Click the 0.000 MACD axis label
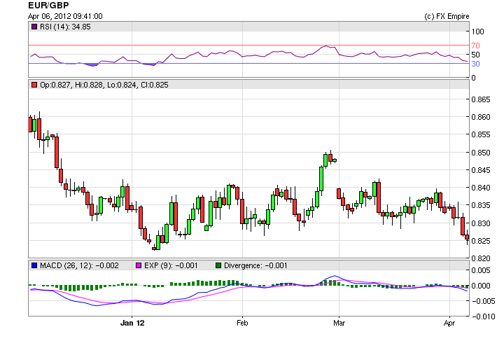 click(x=481, y=286)
